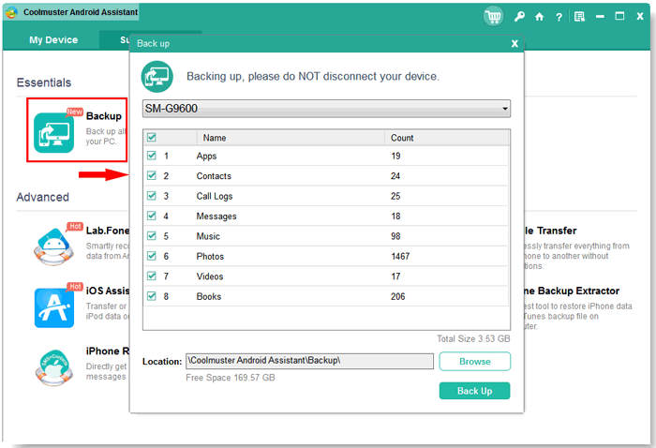Close the Back up dialog
Screen dimensions: 656x448
click(514, 43)
